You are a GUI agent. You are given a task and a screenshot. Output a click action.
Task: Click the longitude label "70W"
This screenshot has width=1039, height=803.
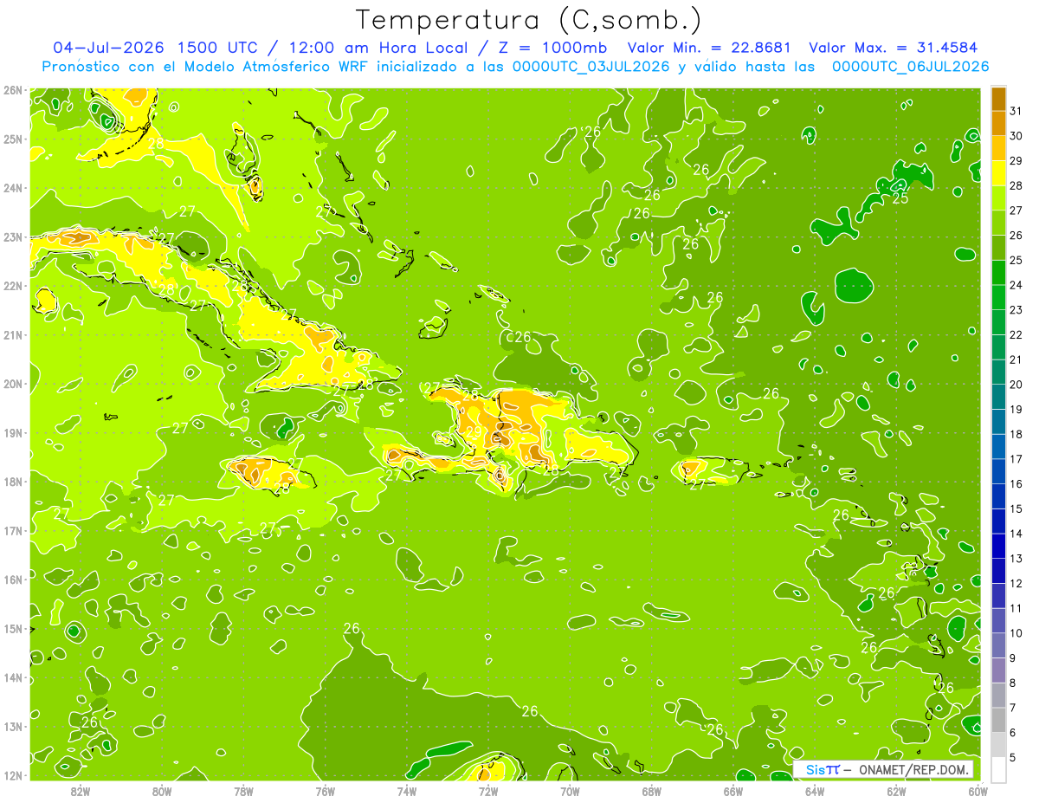(570, 791)
